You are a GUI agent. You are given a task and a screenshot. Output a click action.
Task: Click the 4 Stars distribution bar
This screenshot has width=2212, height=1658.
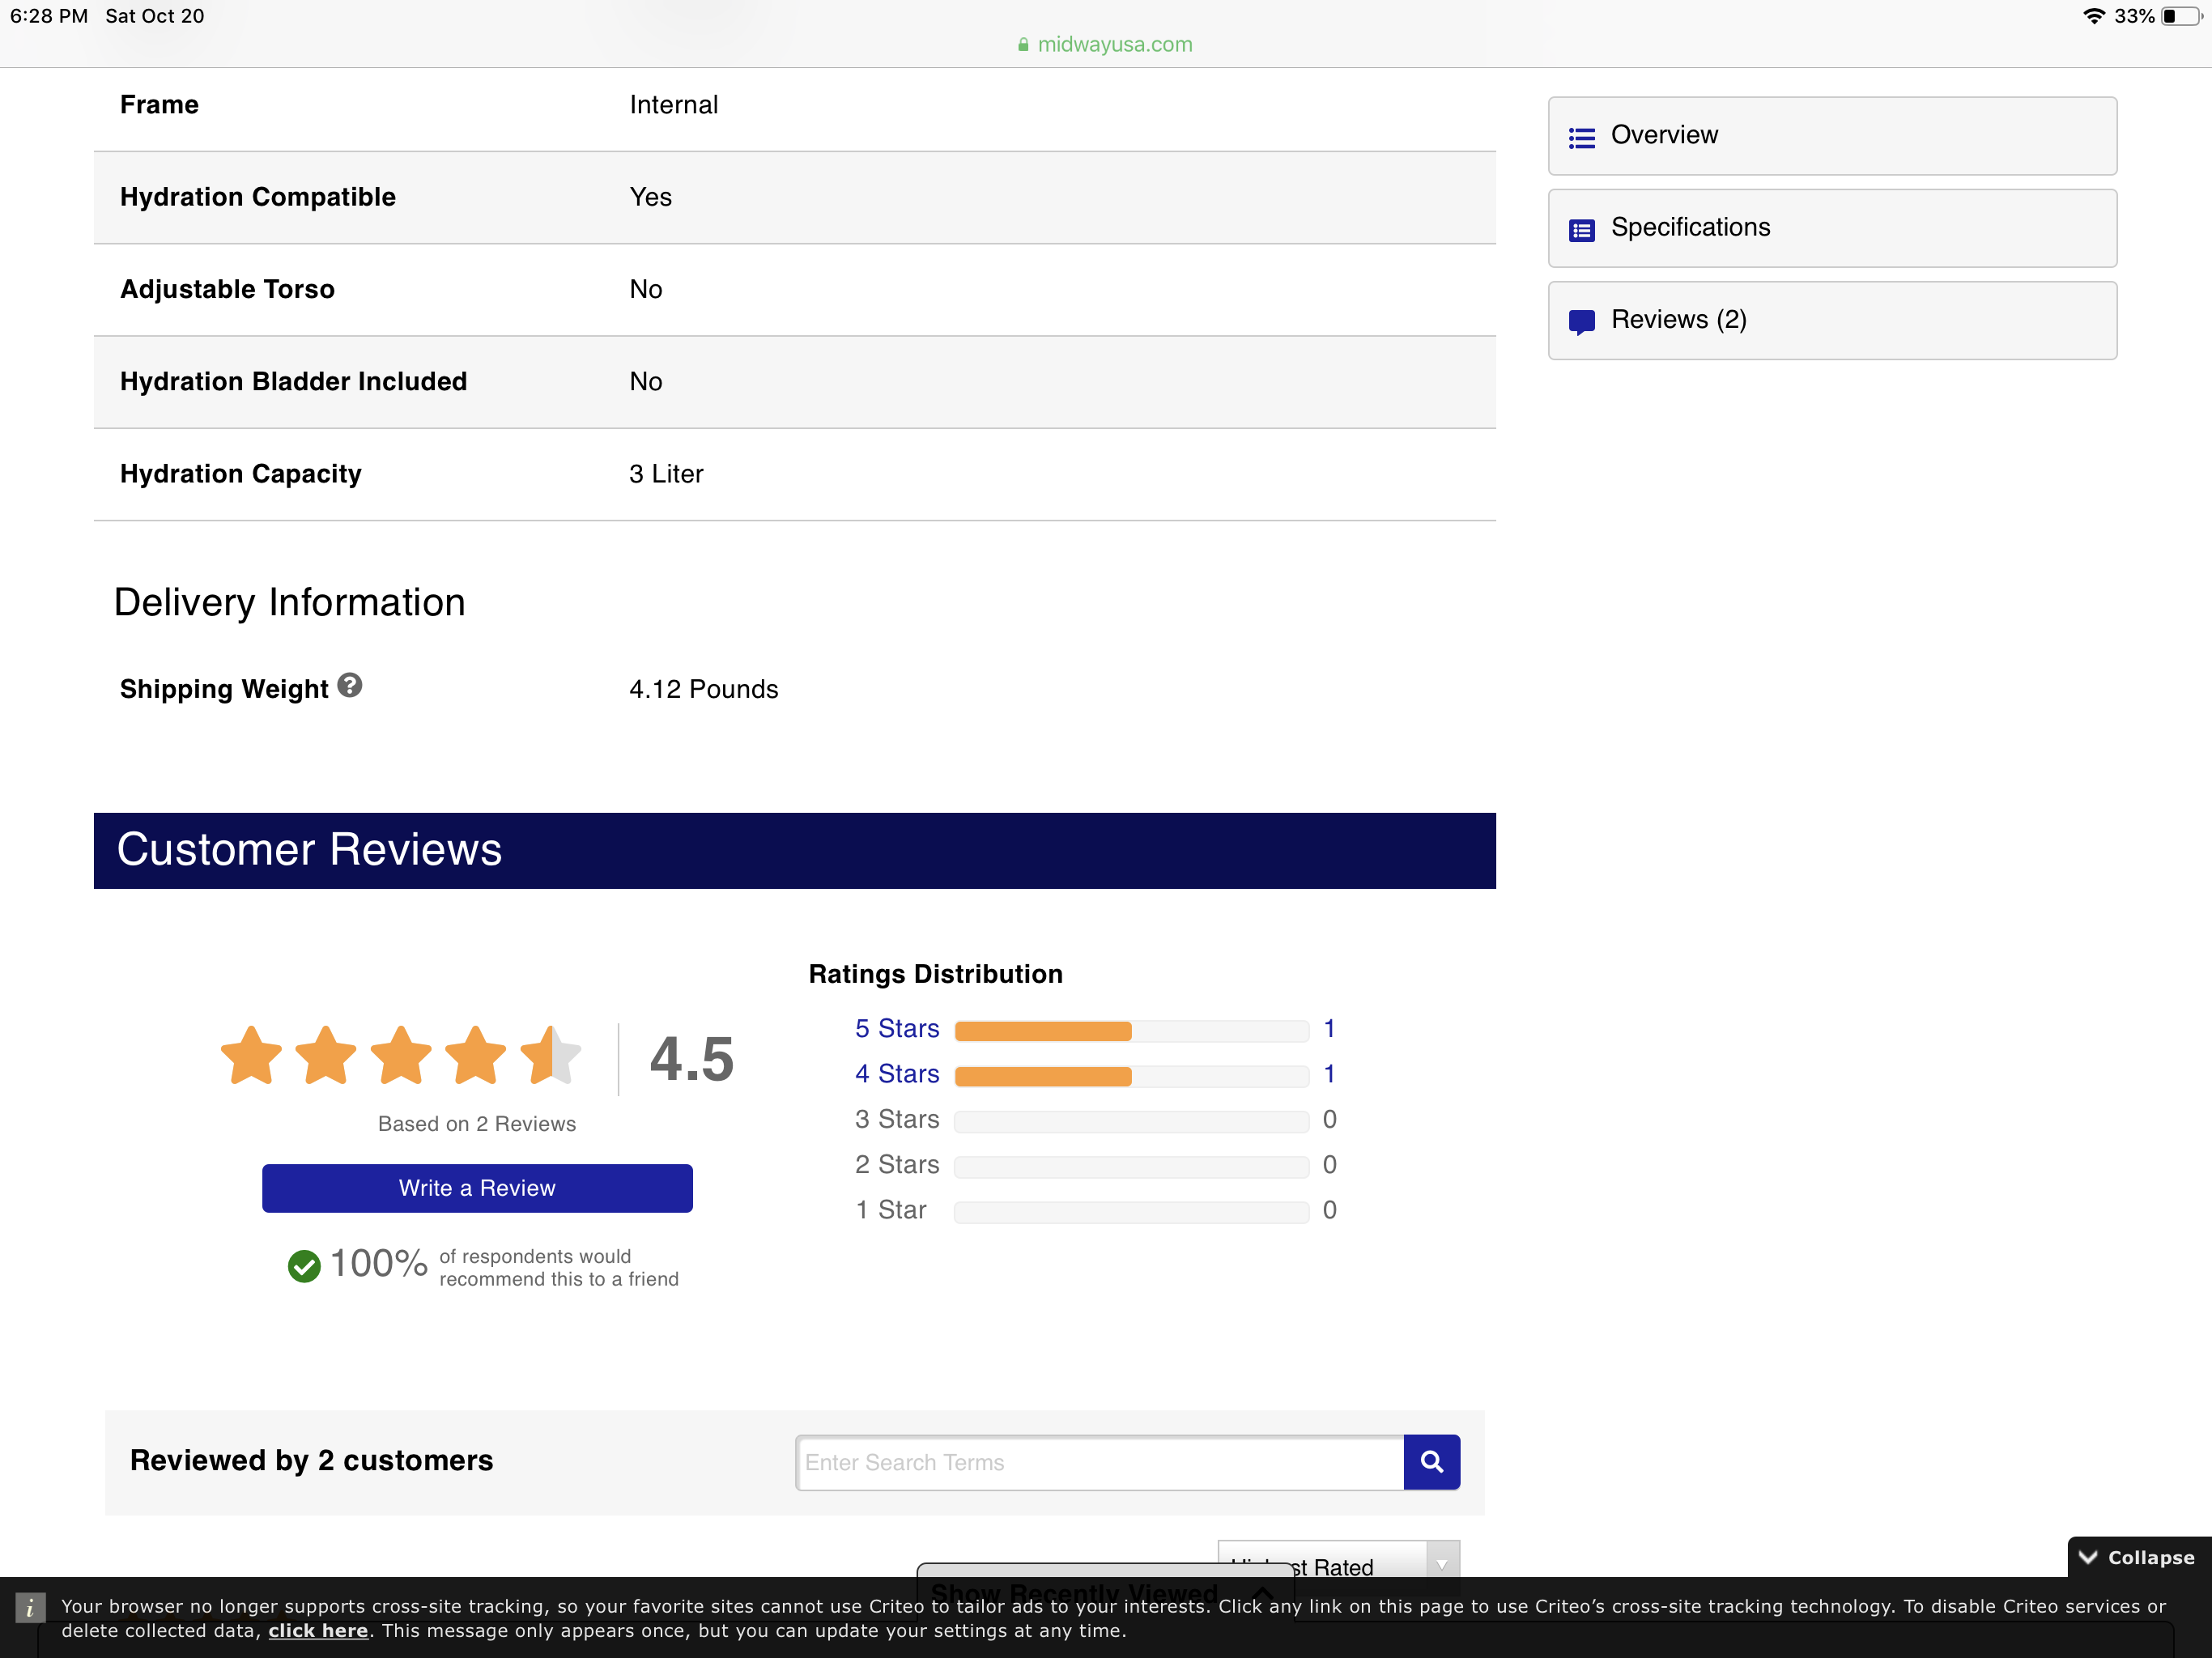tap(1132, 1076)
